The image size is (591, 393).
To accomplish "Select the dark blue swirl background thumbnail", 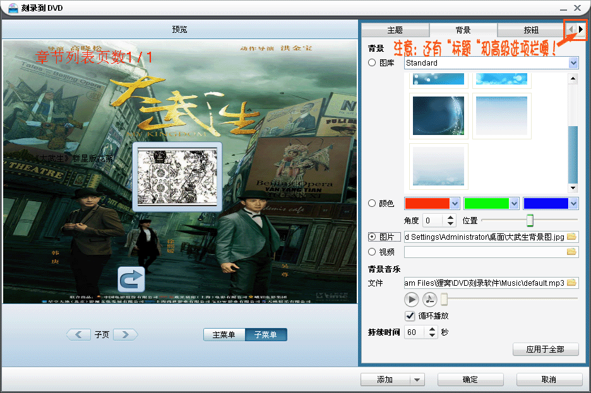I will [x=438, y=115].
